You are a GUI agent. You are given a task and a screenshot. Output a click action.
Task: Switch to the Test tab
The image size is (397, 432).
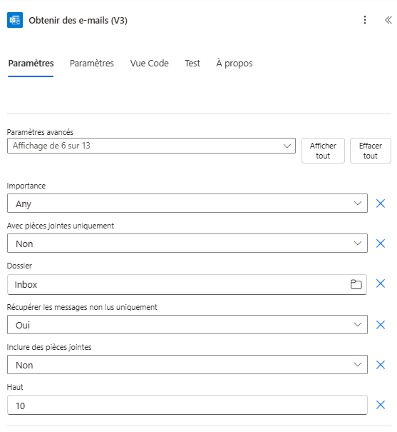coord(192,64)
